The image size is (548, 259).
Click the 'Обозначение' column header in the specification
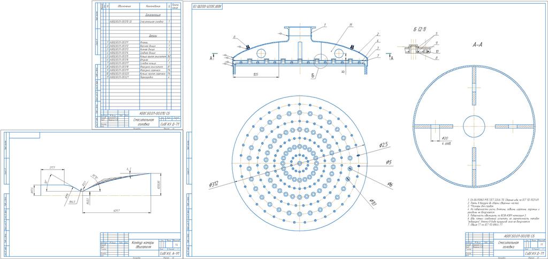(x=124, y=6)
